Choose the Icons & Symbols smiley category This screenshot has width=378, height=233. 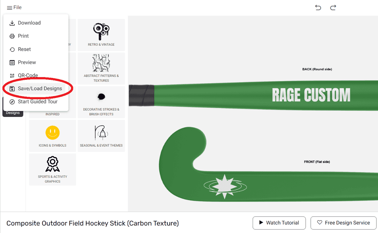tap(53, 136)
